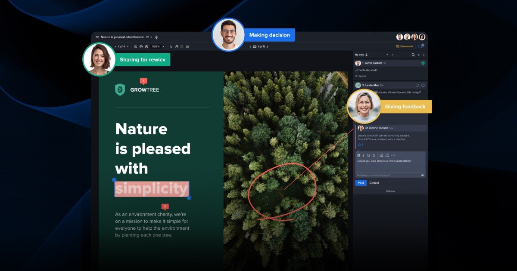Click the zoom out minus icon

tap(141, 46)
